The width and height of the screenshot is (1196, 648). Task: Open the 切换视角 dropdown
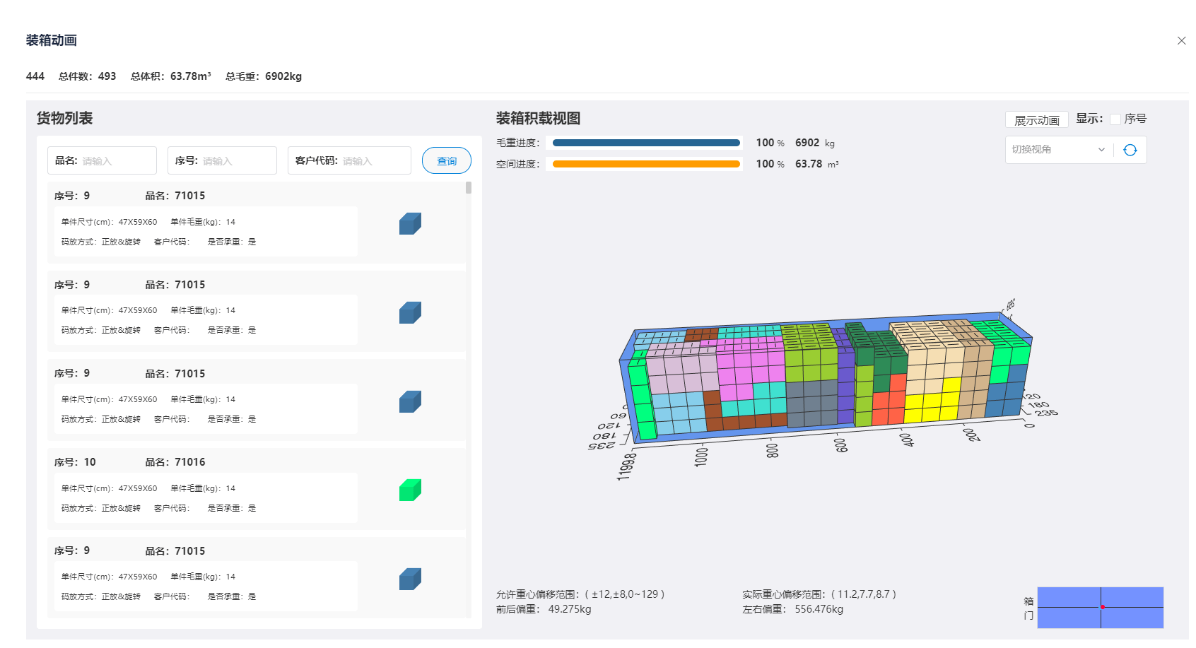coord(1057,150)
